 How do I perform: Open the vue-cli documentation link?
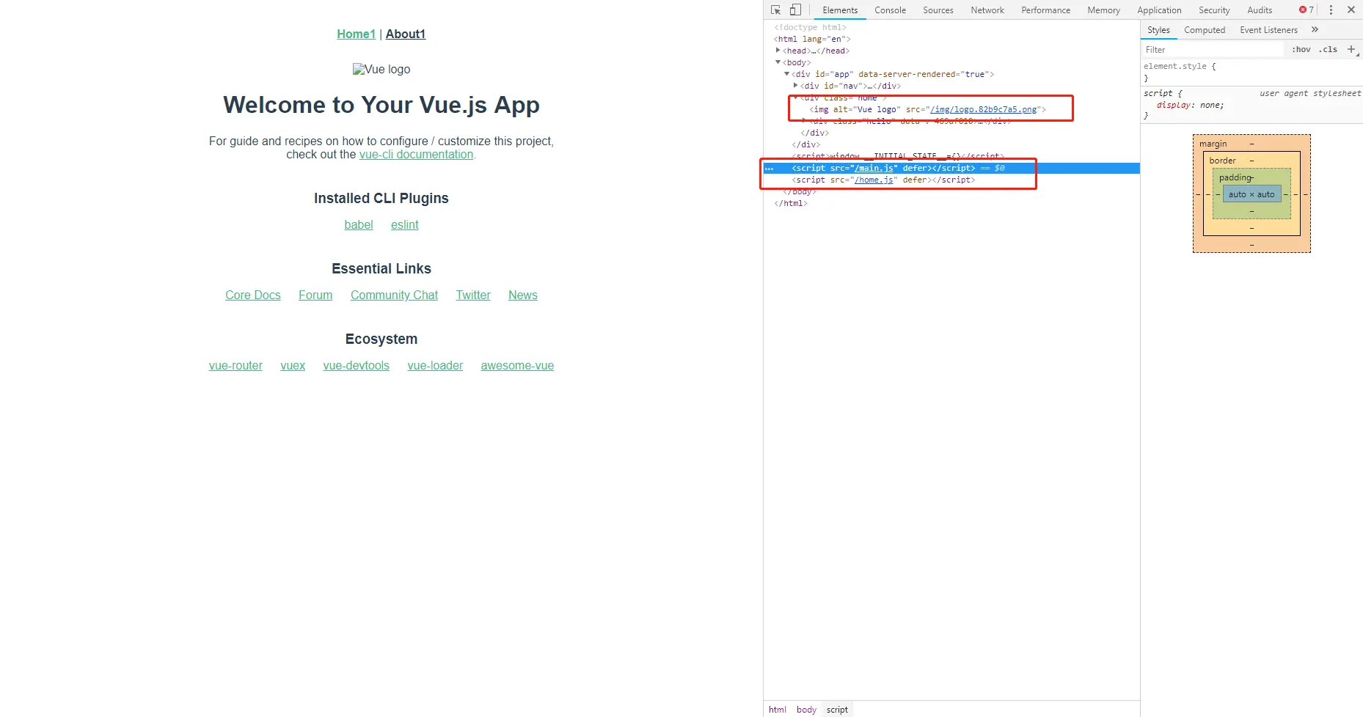point(416,154)
